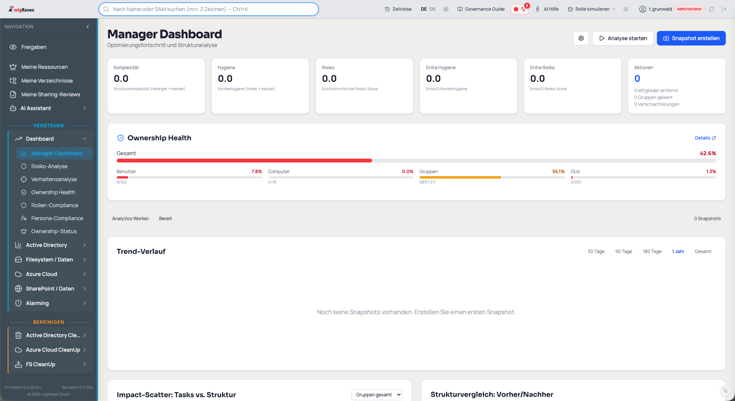Open AI Hilfe assistant
The width and height of the screenshot is (735, 401).
click(547, 9)
